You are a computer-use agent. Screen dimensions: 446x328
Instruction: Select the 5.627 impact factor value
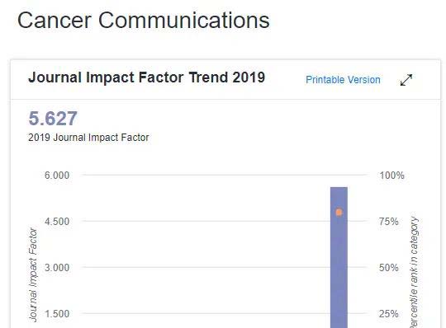(53, 118)
